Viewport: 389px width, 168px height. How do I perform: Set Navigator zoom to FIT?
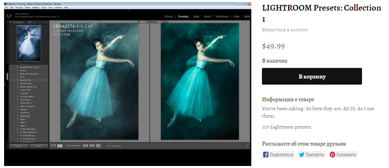pyautogui.click(x=29, y=22)
